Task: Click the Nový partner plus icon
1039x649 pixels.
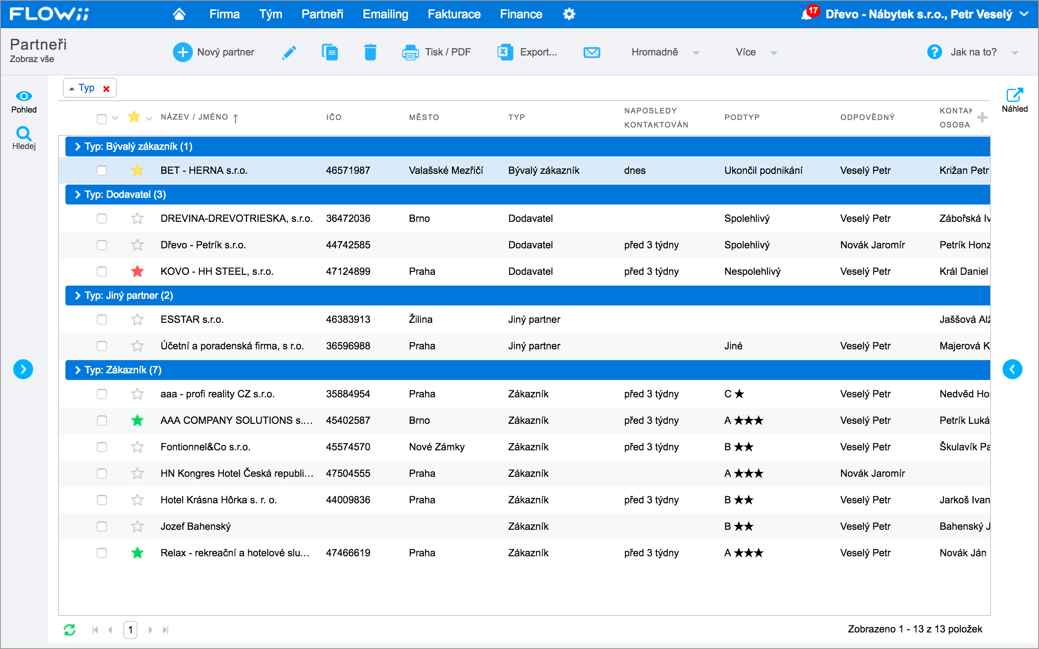Action: tap(183, 52)
